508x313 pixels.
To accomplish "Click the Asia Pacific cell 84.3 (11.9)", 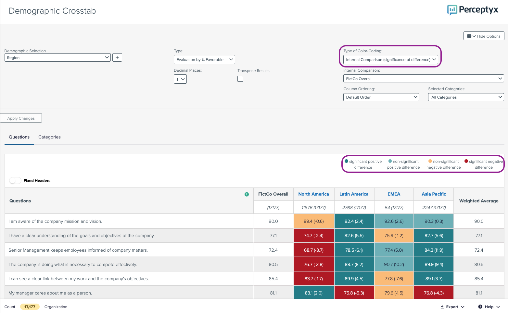I will click(434, 250).
